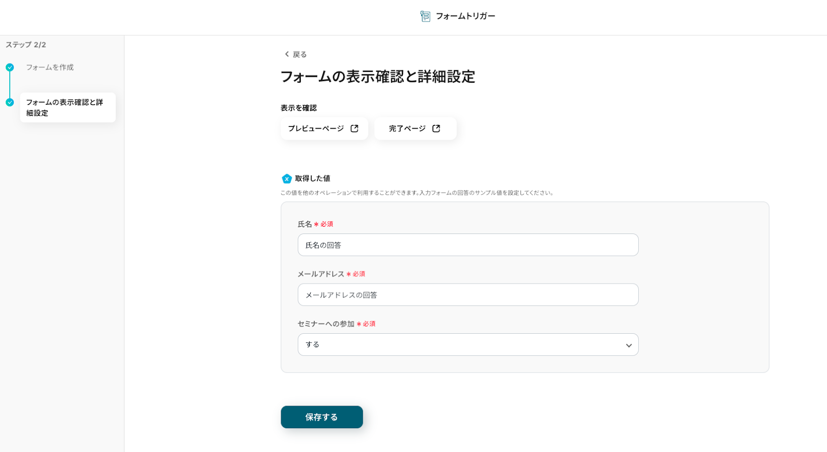Click the form trigger icon in header
The height and width of the screenshot is (452, 827).
425,17
